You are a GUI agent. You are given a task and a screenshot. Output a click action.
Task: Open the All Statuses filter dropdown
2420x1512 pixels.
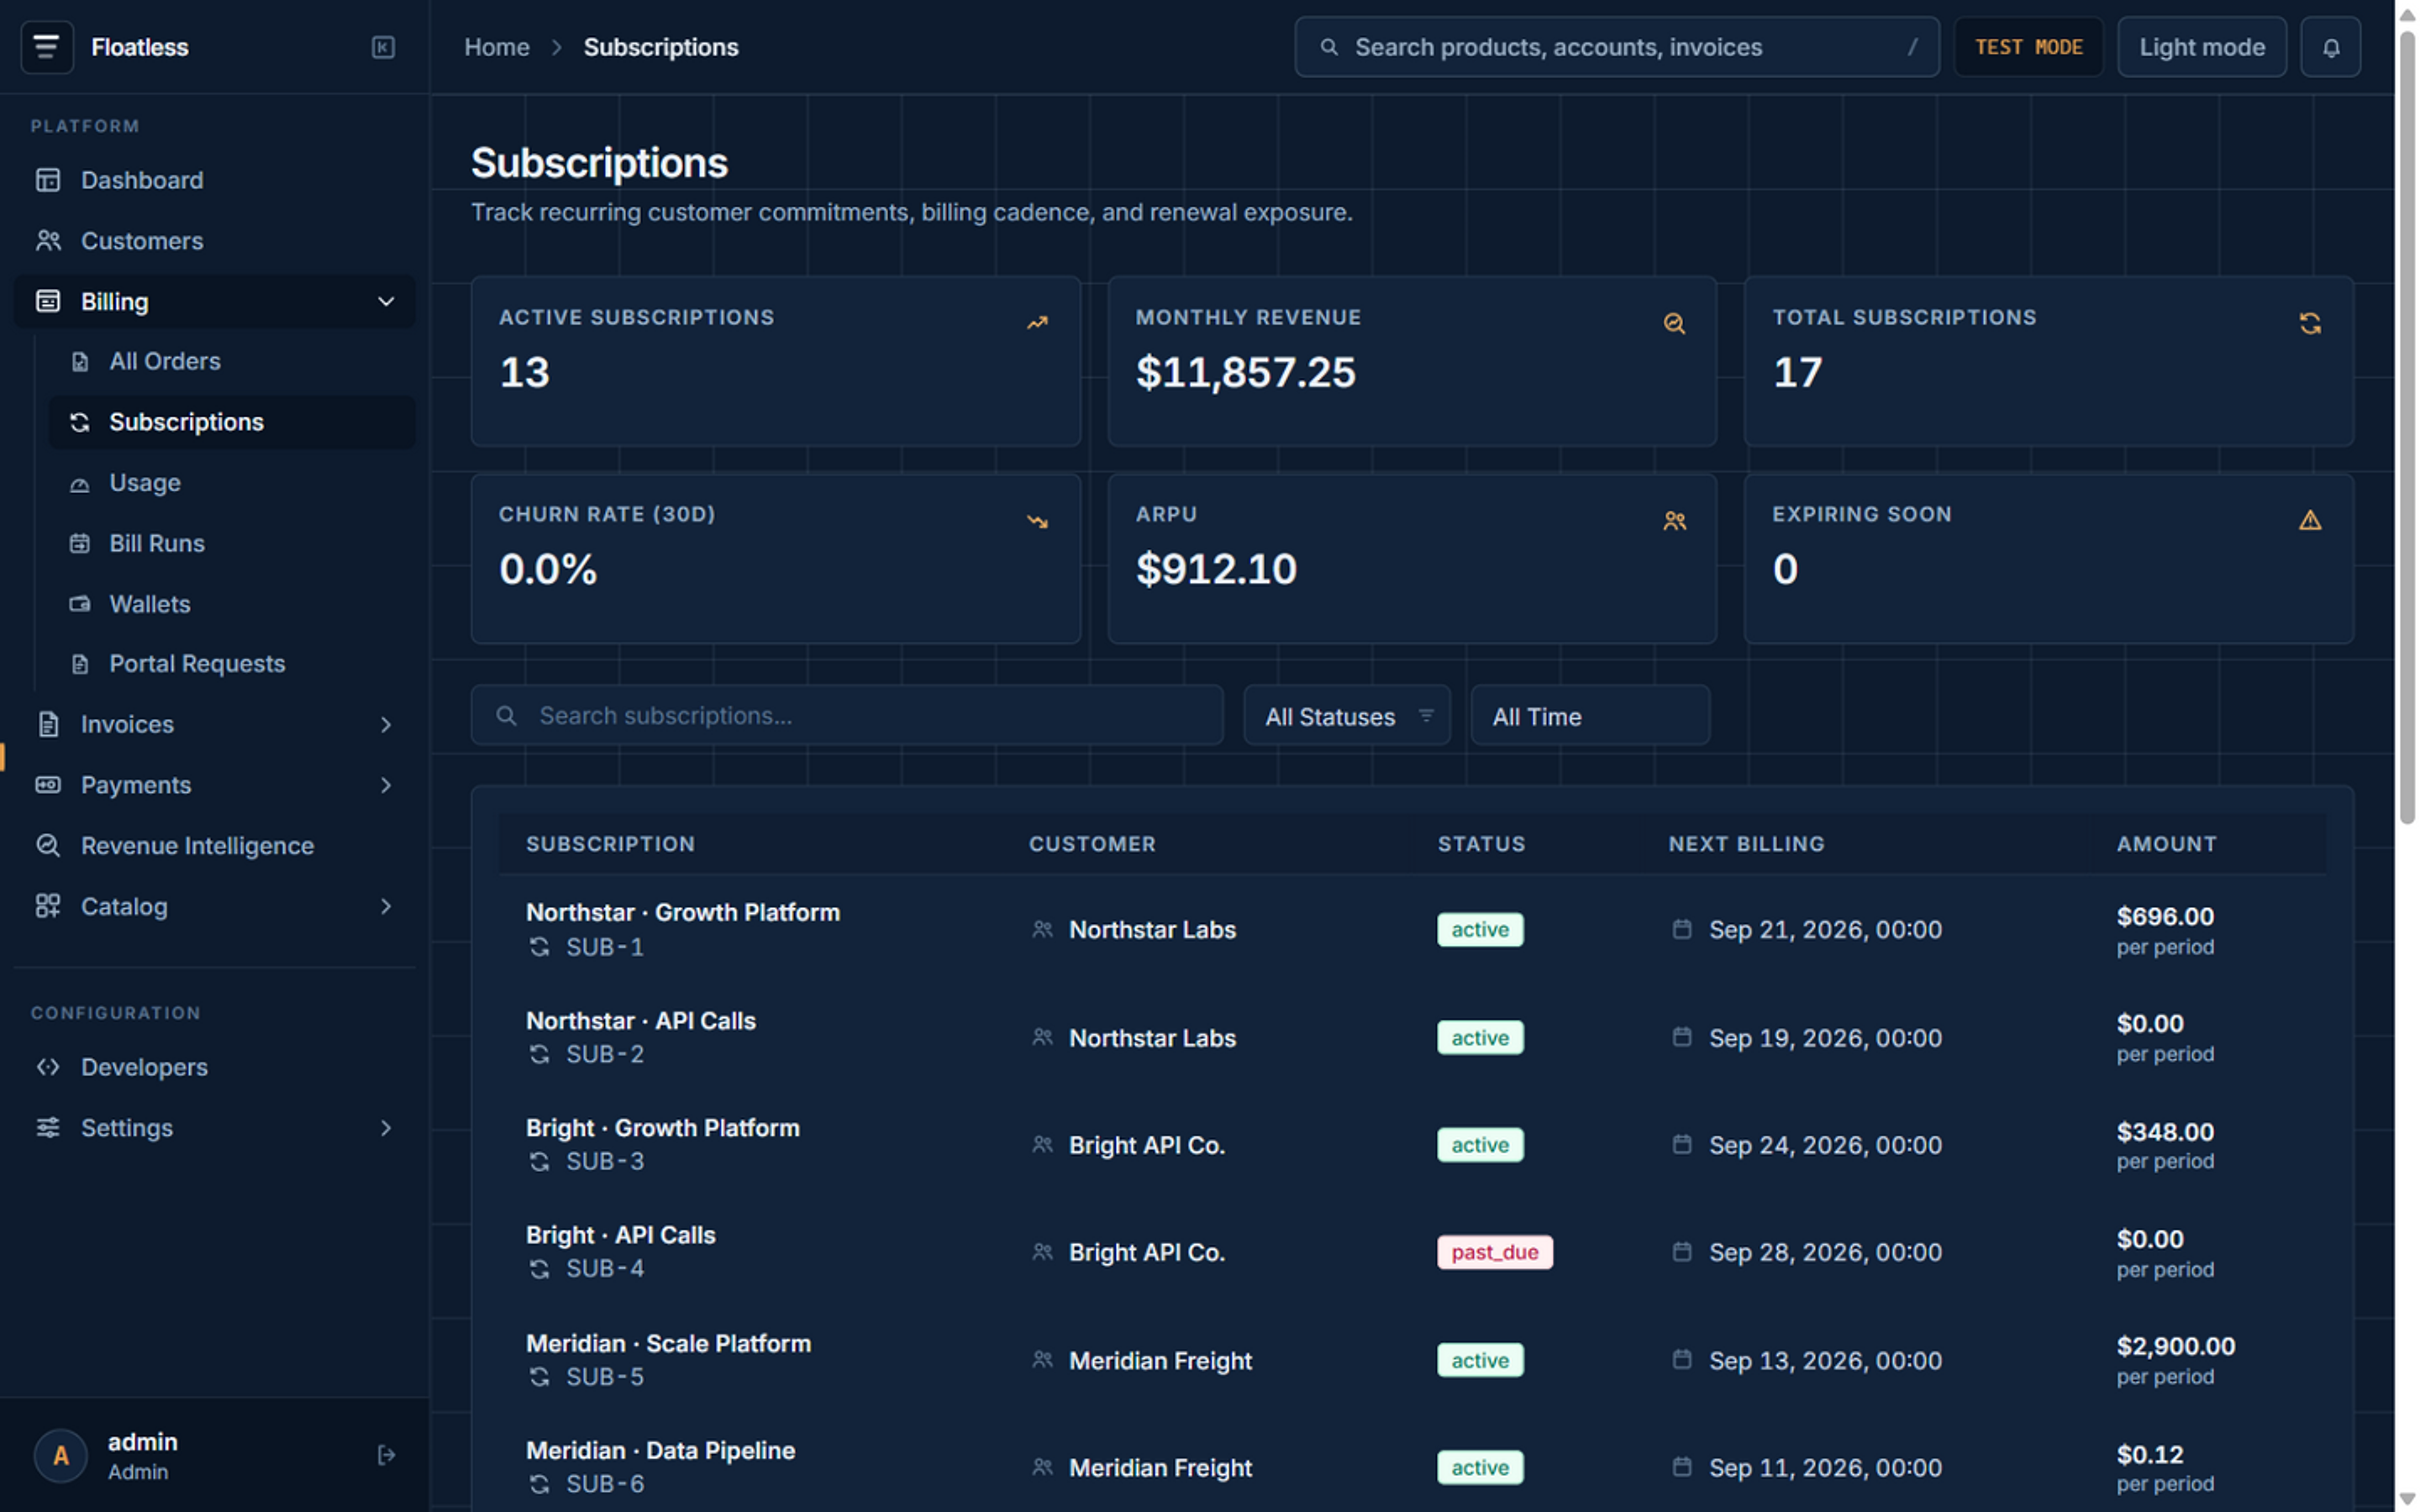[x=1347, y=716]
